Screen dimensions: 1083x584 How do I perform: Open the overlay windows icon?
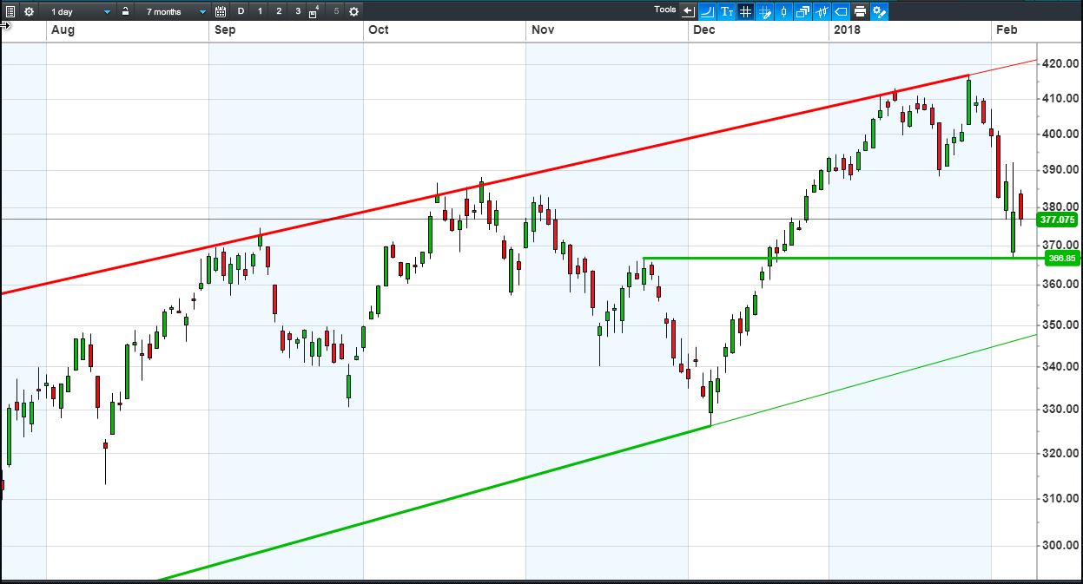tap(802, 11)
